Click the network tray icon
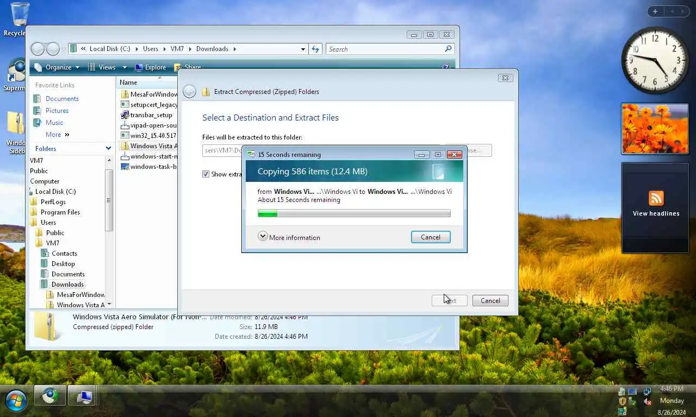Viewport: 696px width, 417px height. pyautogui.click(x=647, y=391)
